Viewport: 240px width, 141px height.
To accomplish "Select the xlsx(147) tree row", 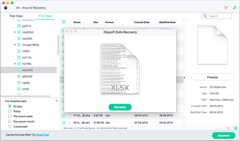I will 28,70.
